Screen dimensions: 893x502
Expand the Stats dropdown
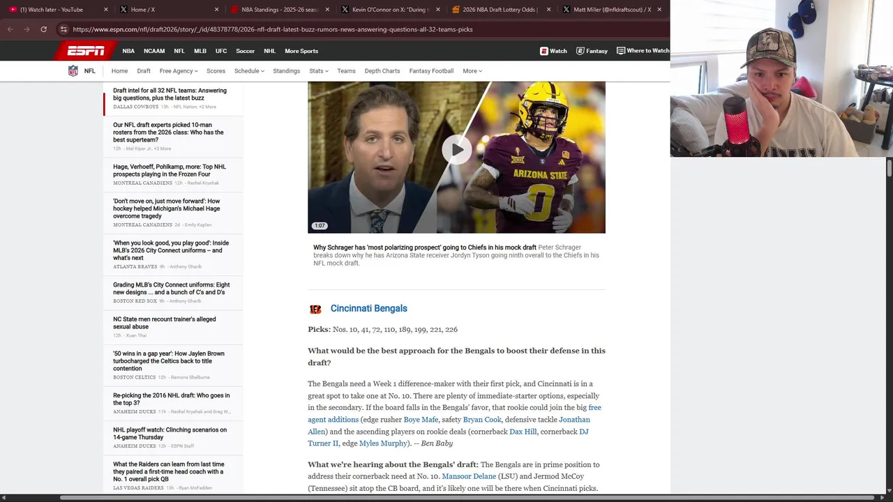tap(319, 71)
